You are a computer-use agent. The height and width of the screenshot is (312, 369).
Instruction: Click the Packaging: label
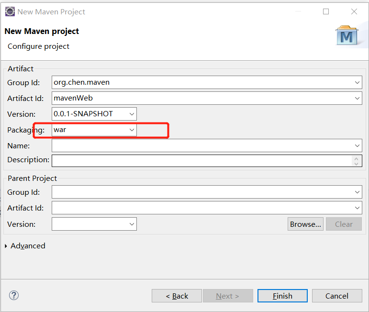pos(26,130)
